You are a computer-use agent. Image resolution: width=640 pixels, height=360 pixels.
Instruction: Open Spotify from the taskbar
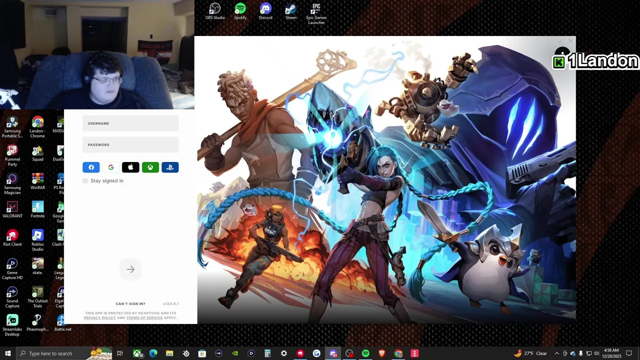pos(365,353)
